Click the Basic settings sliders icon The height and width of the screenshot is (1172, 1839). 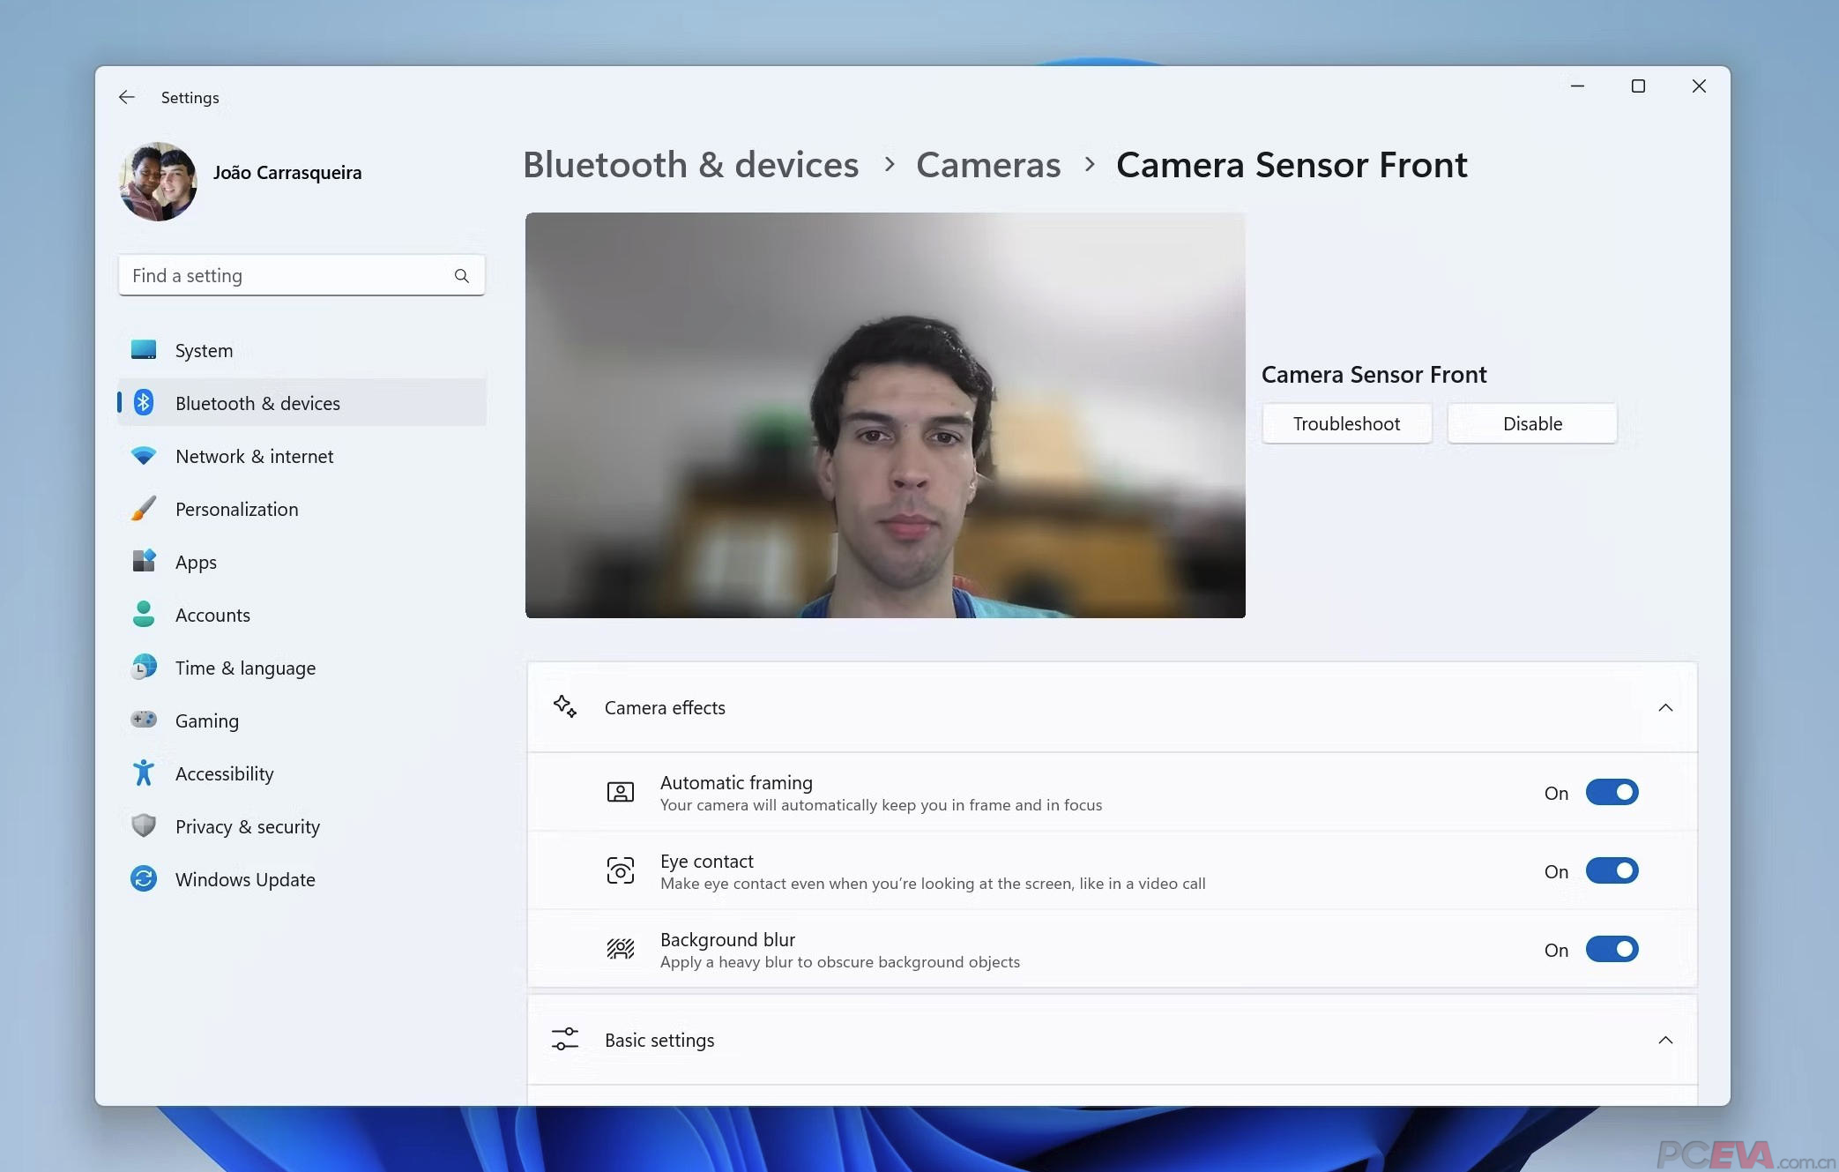pyautogui.click(x=565, y=1039)
